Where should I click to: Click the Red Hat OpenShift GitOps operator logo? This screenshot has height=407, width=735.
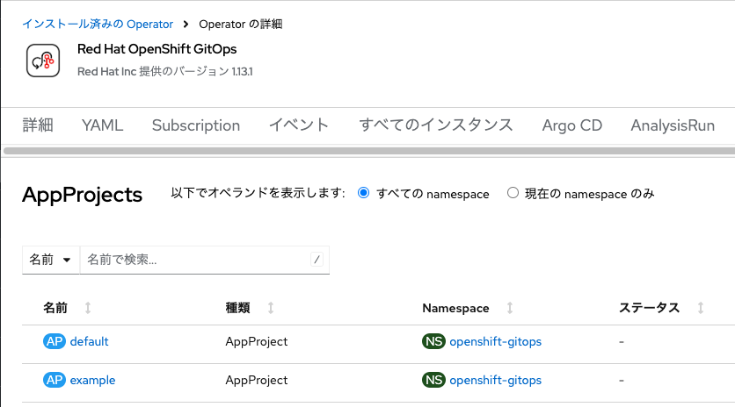tap(43, 61)
